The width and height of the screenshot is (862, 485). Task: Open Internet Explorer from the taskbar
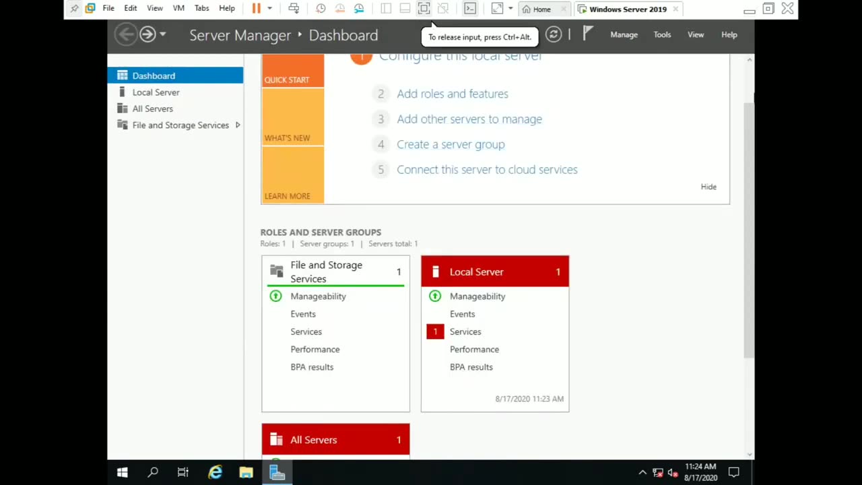pyautogui.click(x=215, y=472)
